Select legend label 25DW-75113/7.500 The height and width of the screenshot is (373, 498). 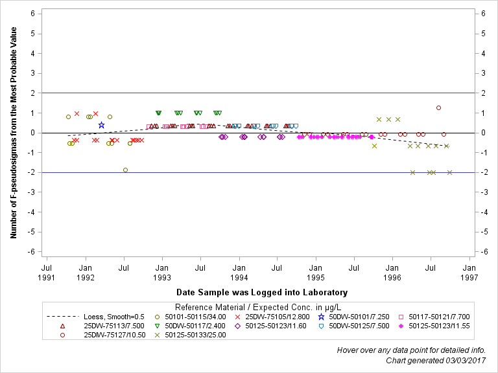point(114,326)
